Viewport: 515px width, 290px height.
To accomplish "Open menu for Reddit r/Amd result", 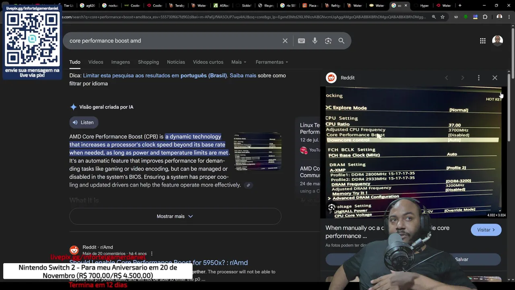I will tap(152, 254).
